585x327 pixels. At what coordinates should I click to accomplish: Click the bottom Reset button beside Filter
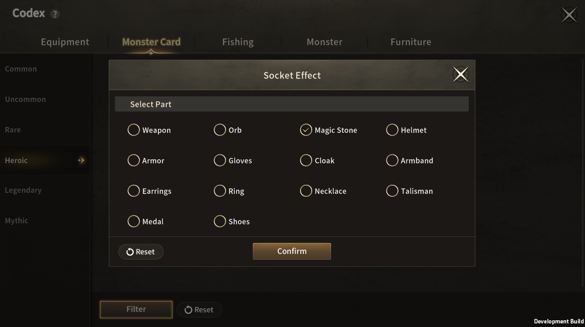coord(199,310)
